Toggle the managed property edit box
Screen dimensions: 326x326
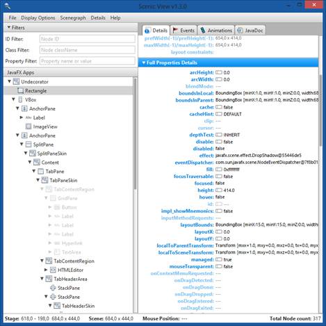point(219,259)
